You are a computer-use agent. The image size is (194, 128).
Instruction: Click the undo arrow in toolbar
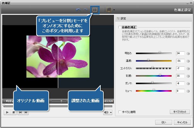tap(79, 10)
